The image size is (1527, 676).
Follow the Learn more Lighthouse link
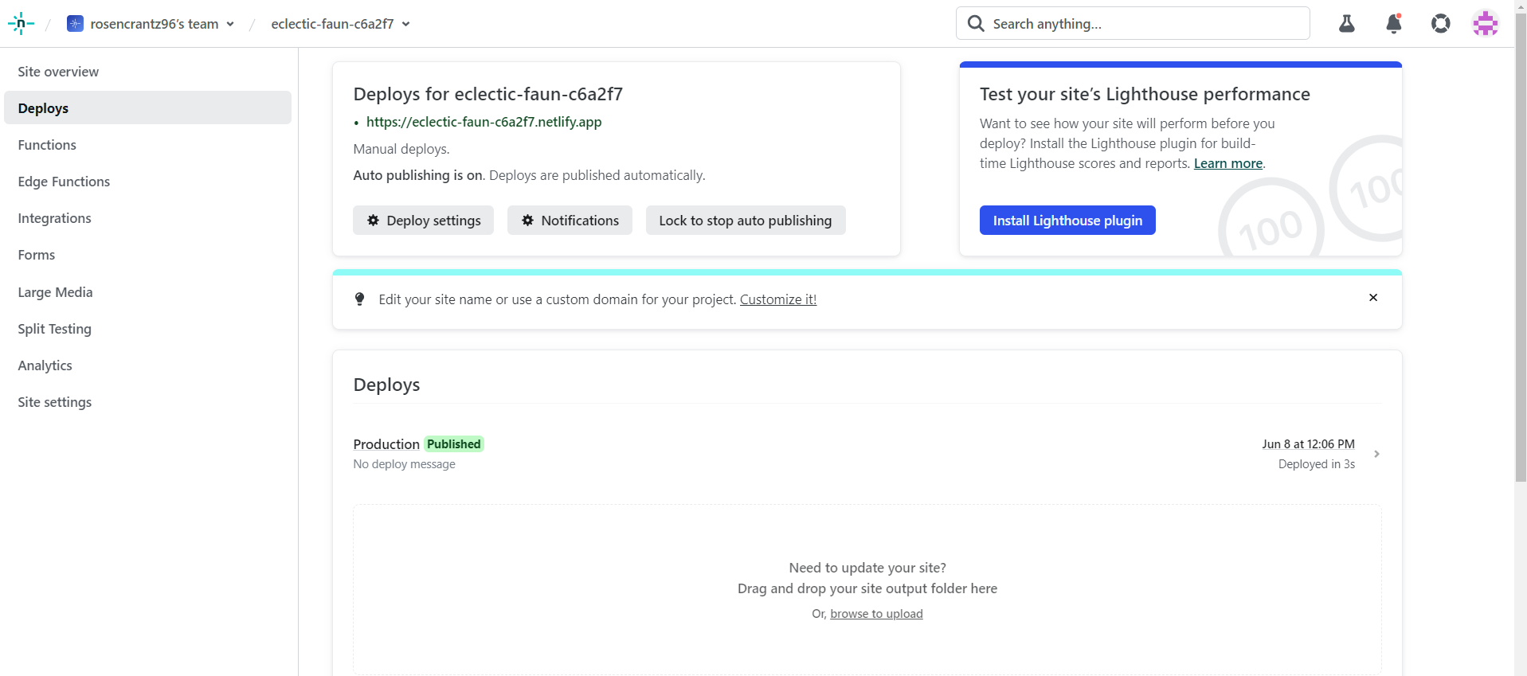pos(1228,163)
